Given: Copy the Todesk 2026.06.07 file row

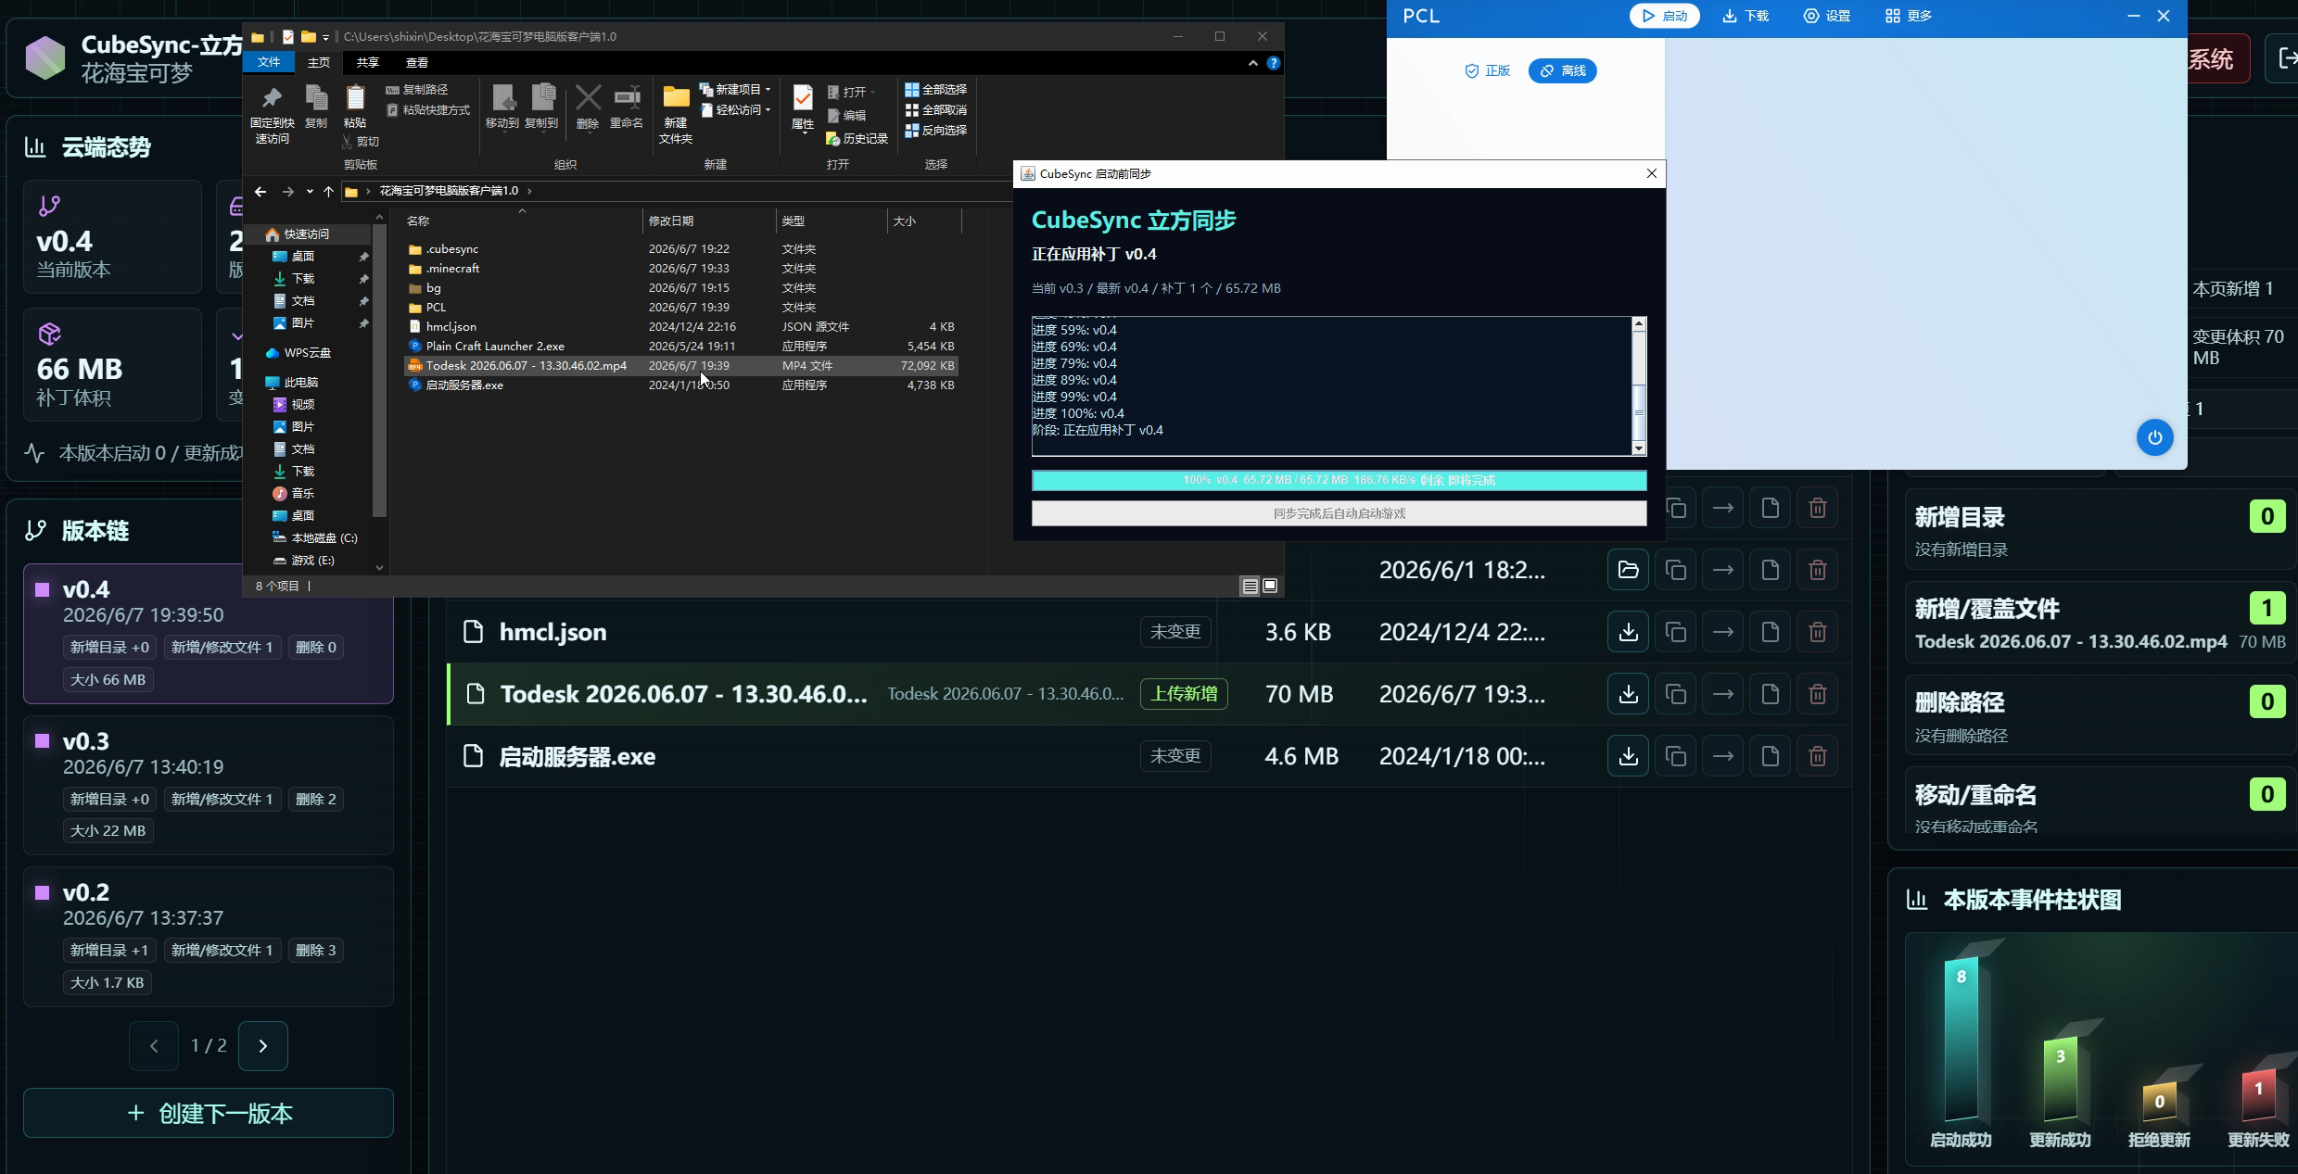Looking at the screenshot, I should [1675, 694].
